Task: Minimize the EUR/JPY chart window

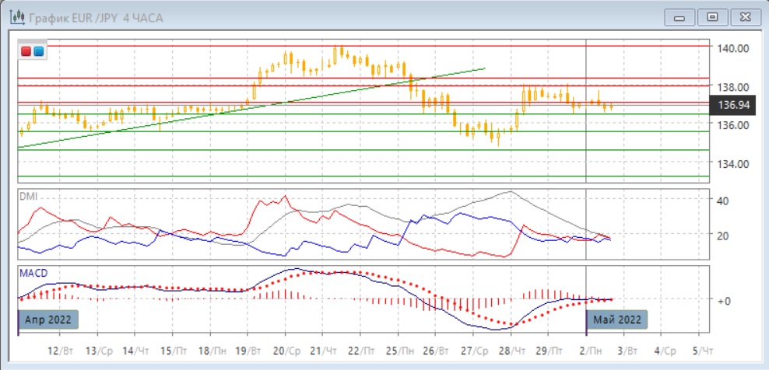Action: tap(681, 16)
